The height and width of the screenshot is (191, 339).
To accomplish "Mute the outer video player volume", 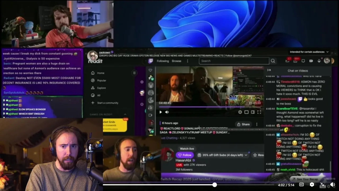I will pyautogui.click(x=333, y=185).
